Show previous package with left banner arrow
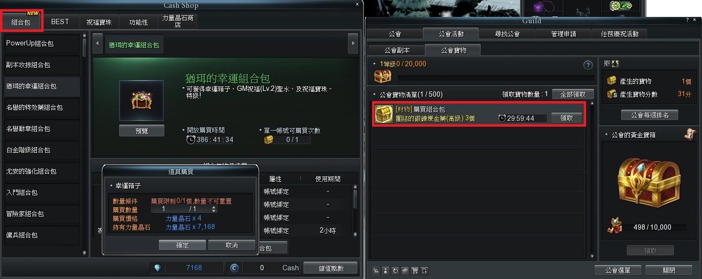The width and height of the screenshot is (702, 279). tap(97, 44)
